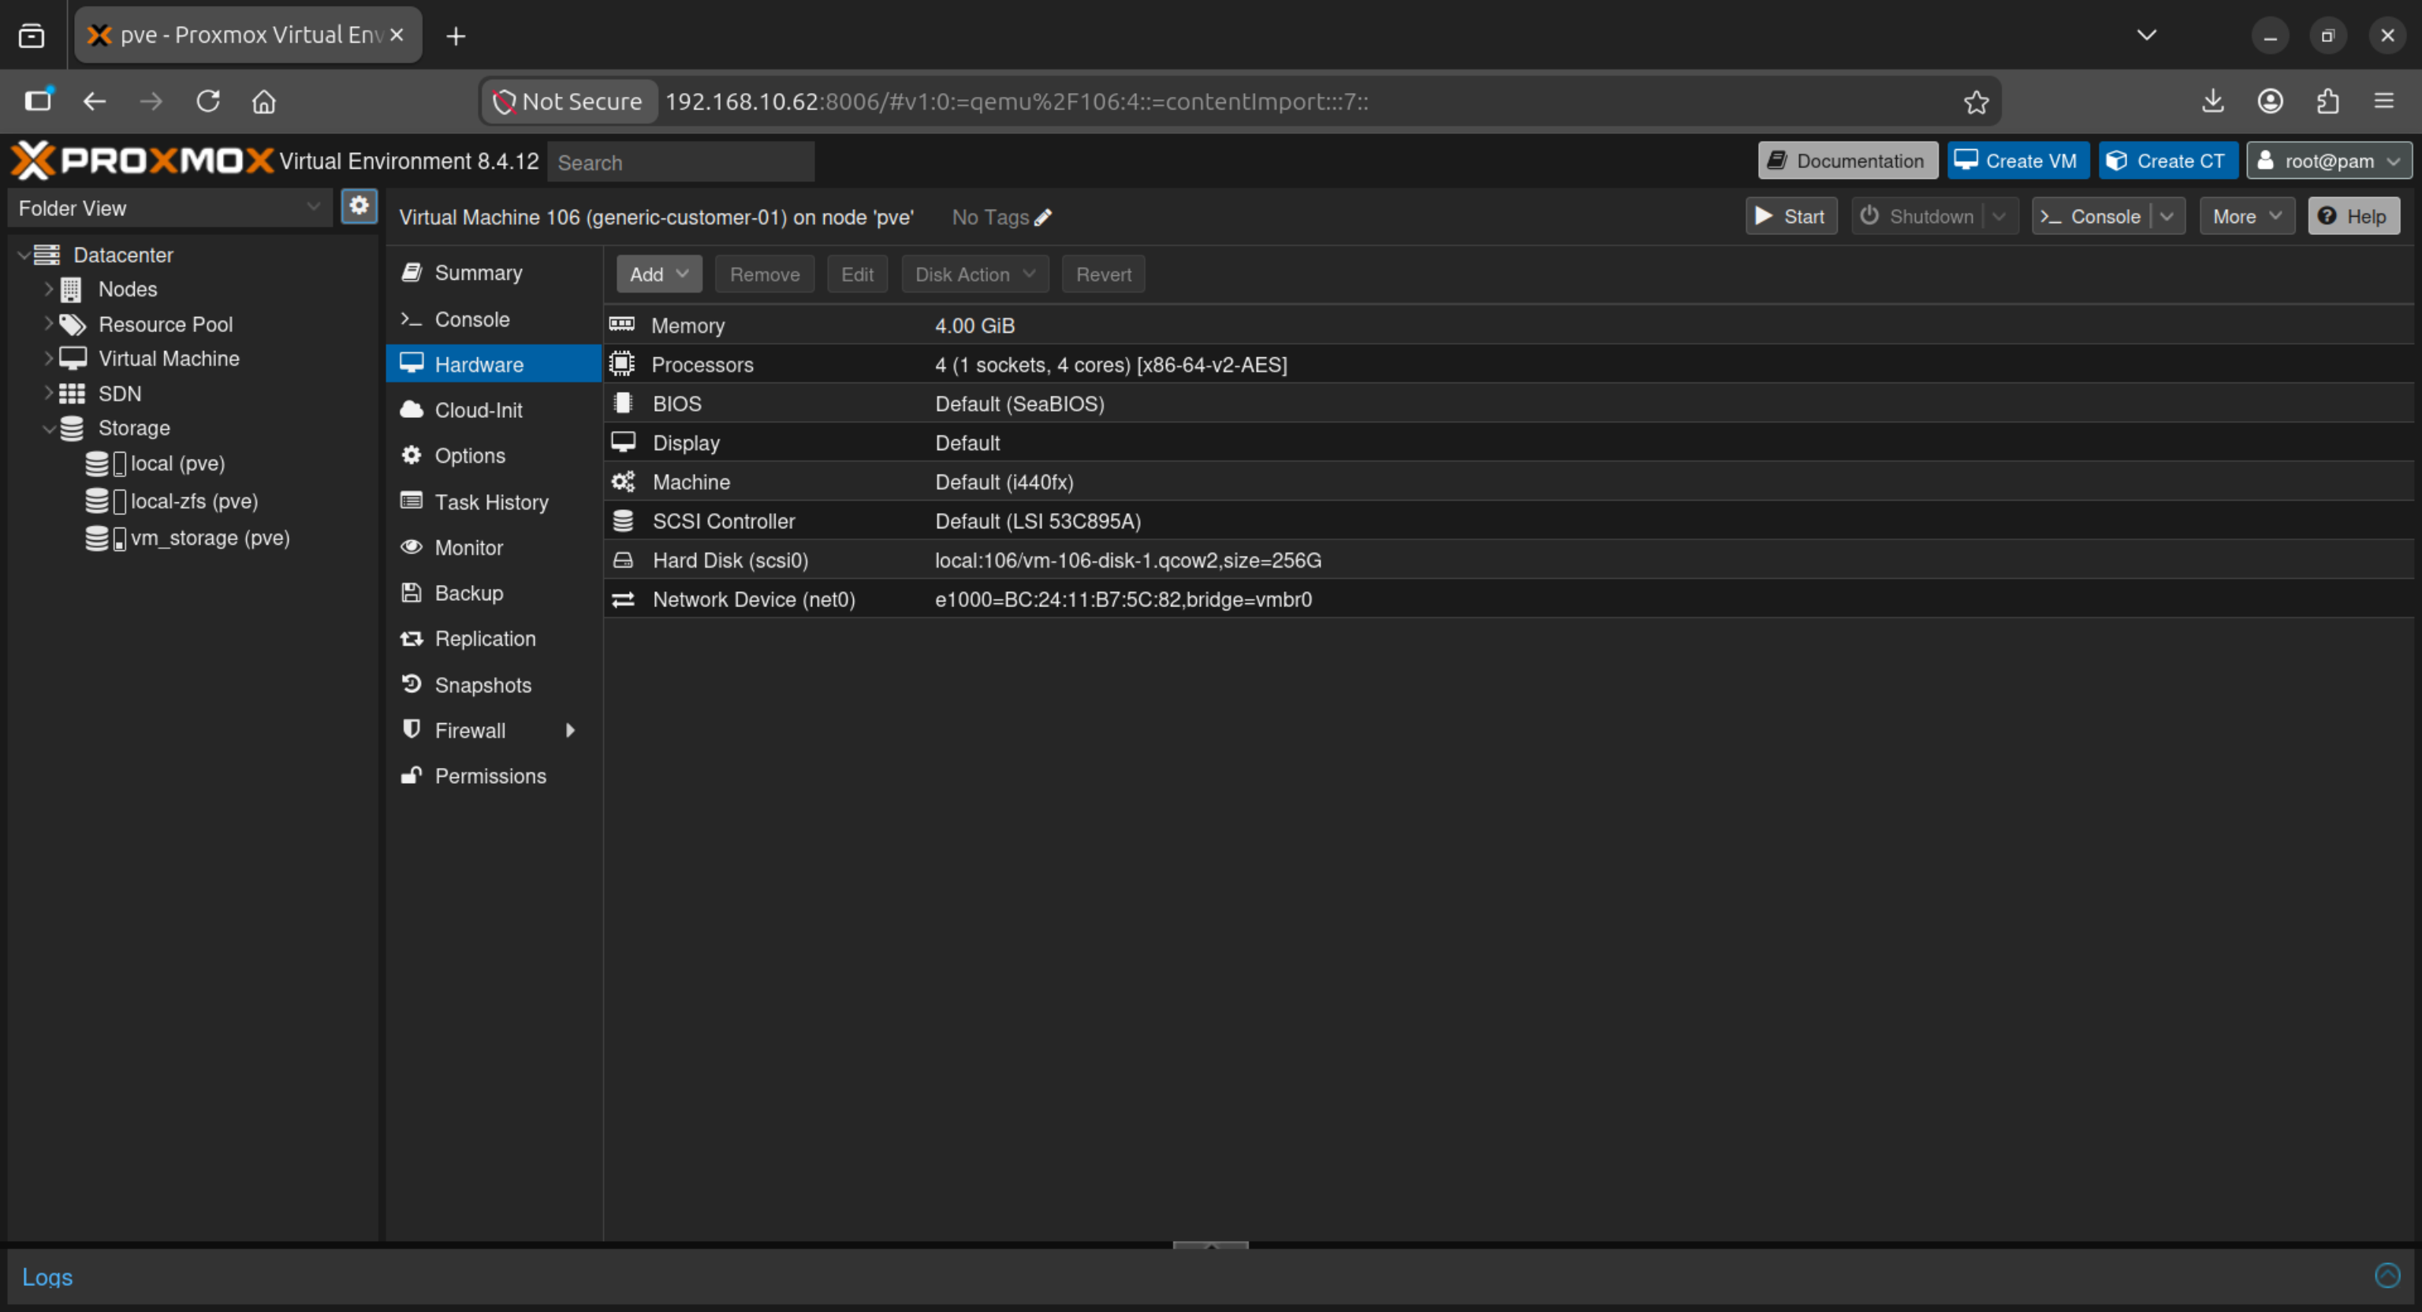Open the Summary tab
2422x1312 pixels.
(493, 273)
